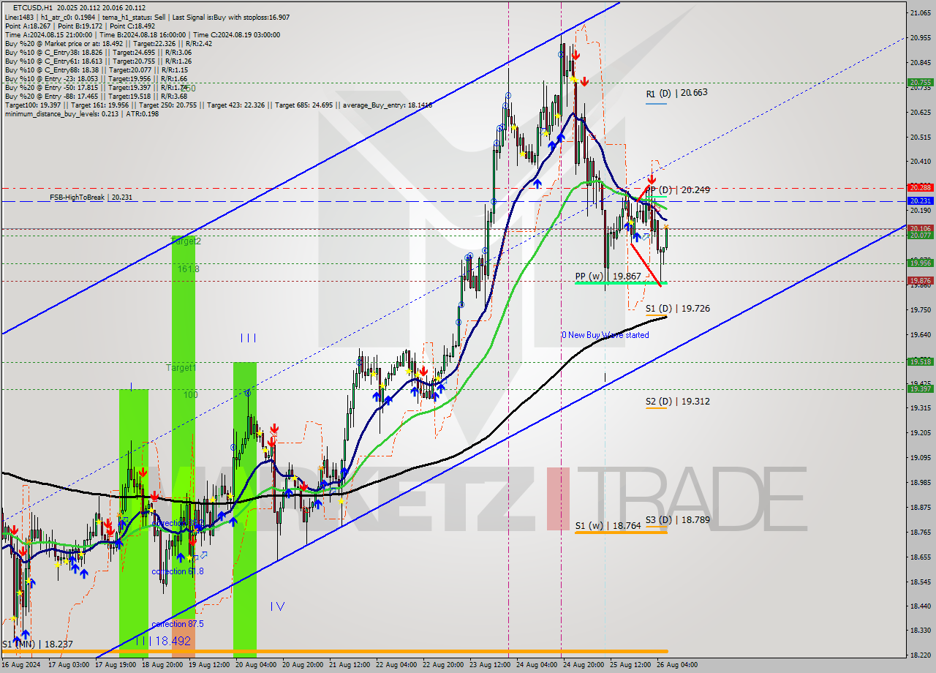Select the S3 (D) | 18.789 support label

677,520
